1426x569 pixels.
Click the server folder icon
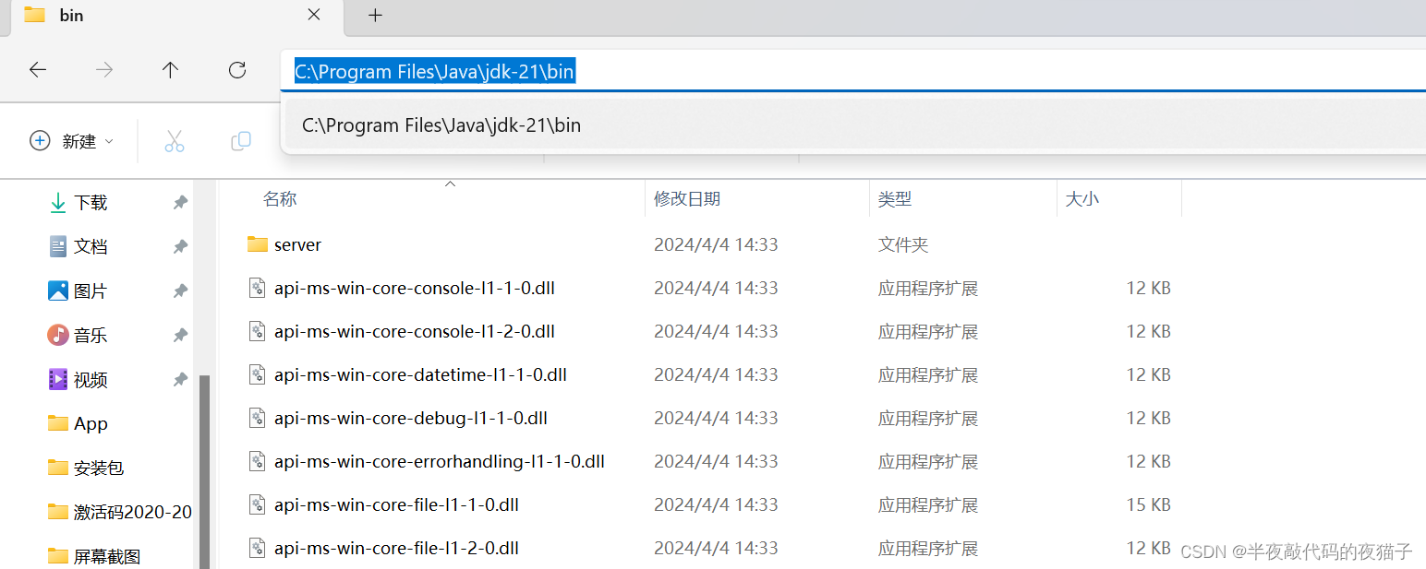[x=258, y=244]
